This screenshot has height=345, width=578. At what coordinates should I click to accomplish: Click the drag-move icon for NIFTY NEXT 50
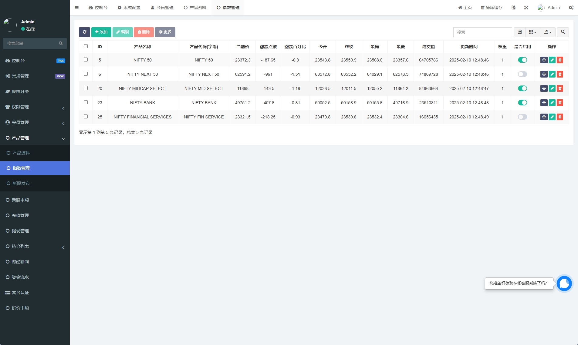544,74
